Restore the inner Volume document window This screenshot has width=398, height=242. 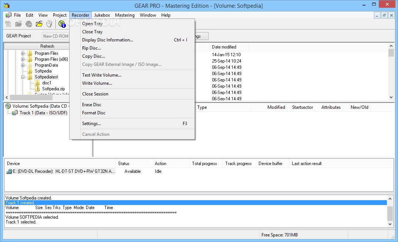coord(384,16)
